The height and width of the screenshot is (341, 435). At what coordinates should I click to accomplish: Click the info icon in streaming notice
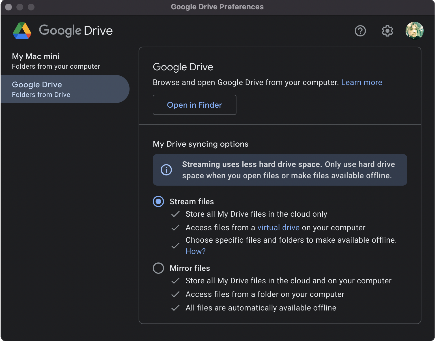(x=166, y=170)
